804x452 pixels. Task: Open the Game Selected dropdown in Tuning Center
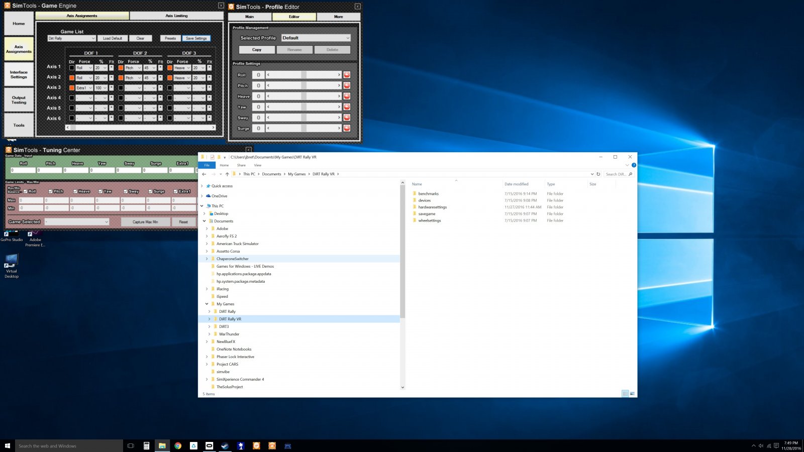coord(76,221)
